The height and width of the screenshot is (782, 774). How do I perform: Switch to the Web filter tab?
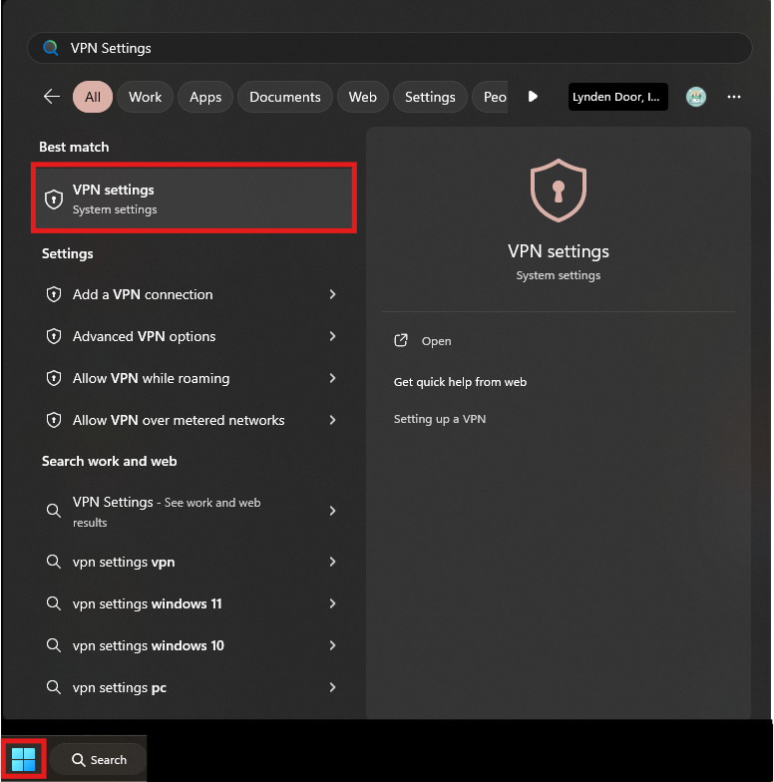[362, 97]
